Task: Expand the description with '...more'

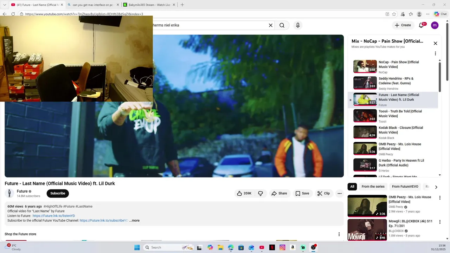Action: tap(134, 221)
